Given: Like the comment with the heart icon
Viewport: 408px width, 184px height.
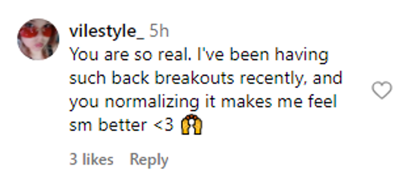Looking at the screenshot, I should point(381,90).
